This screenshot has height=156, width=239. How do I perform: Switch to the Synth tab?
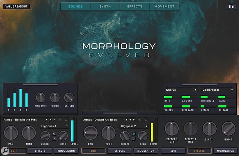pyautogui.click(x=105, y=7)
